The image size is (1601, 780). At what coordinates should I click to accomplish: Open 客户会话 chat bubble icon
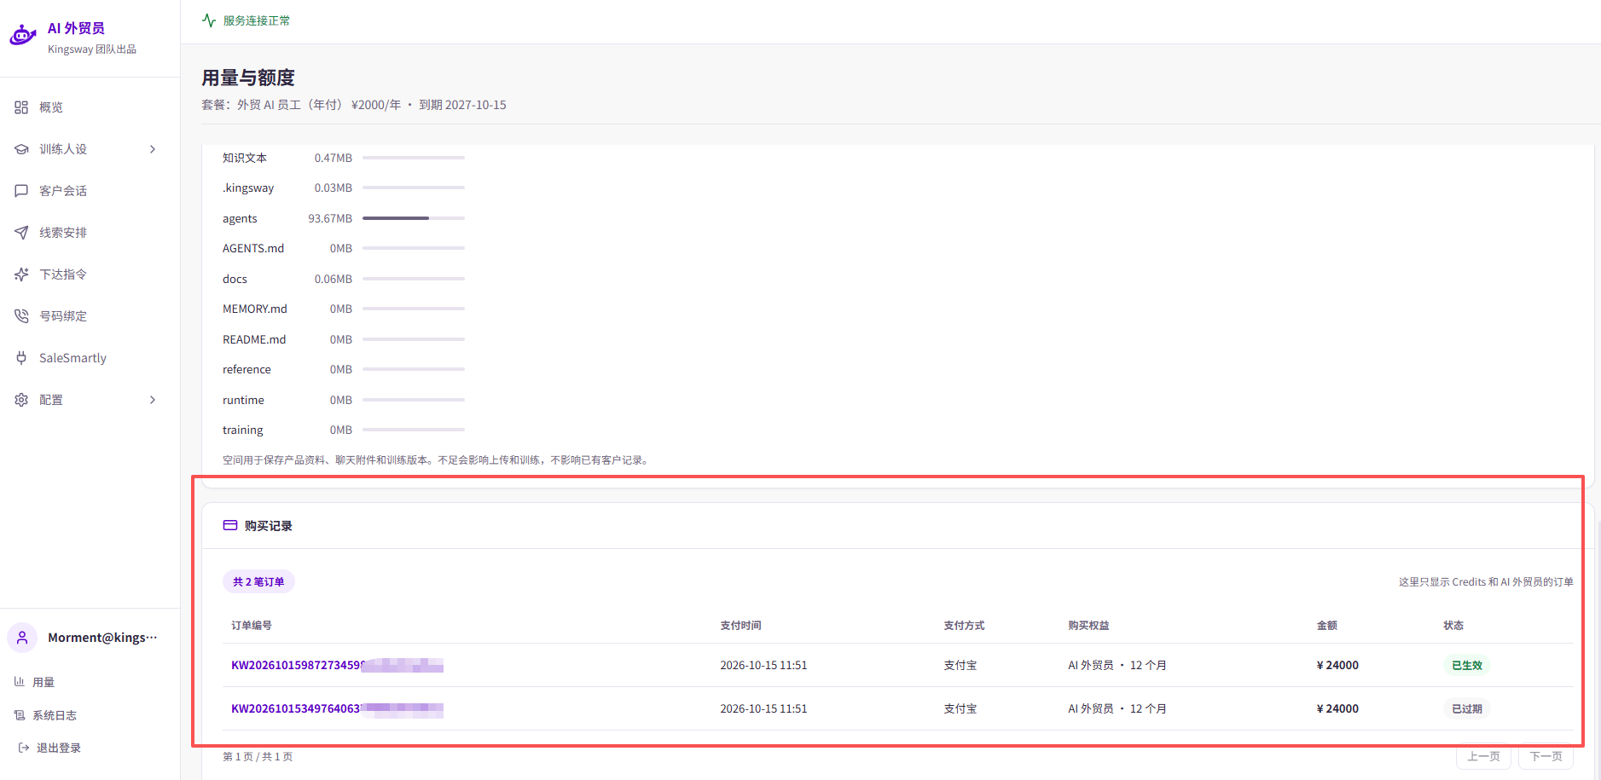[x=21, y=191]
